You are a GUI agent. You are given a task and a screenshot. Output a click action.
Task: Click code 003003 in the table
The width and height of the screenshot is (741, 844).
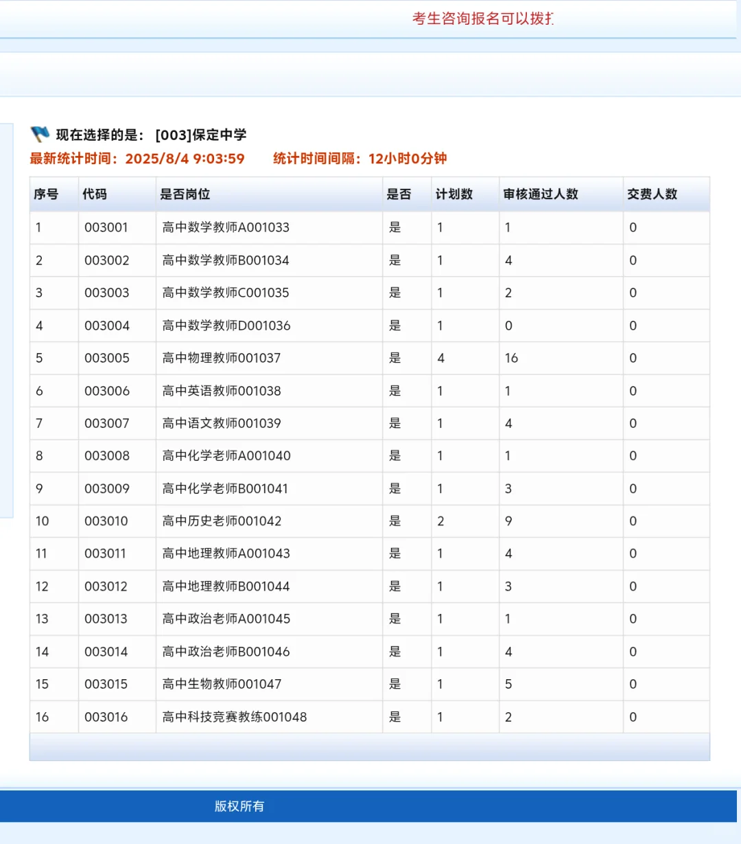pyautogui.click(x=107, y=293)
